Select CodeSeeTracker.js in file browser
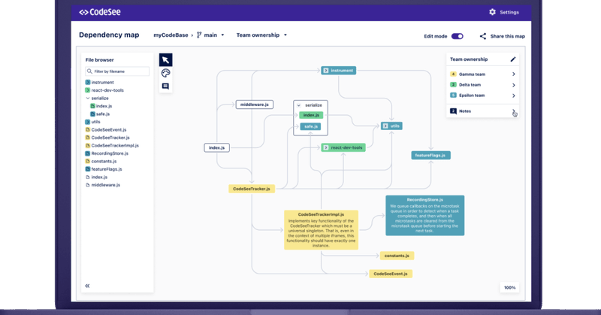 coord(110,138)
